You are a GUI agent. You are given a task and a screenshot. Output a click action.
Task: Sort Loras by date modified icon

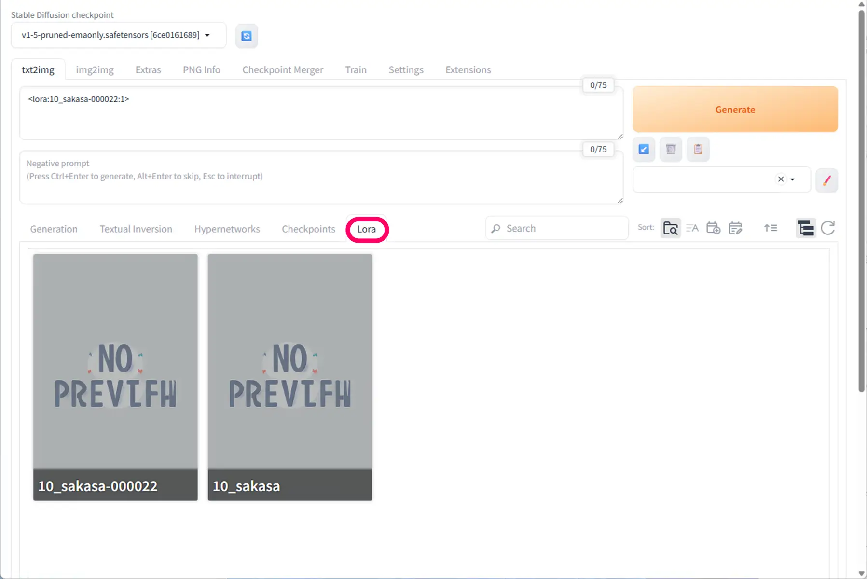click(x=735, y=228)
